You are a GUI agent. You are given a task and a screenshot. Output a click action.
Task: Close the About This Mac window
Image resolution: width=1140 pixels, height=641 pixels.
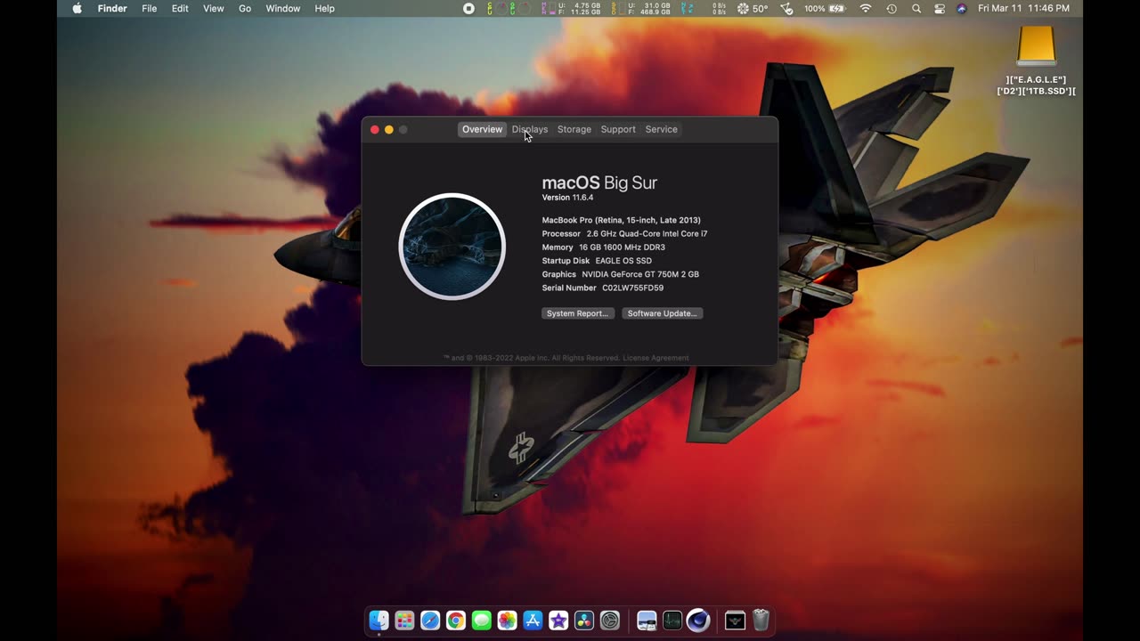coord(375,130)
